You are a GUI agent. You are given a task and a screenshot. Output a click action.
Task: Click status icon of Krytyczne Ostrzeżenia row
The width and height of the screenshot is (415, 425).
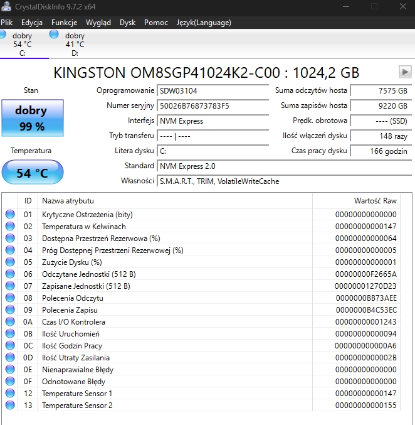(x=10, y=215)
